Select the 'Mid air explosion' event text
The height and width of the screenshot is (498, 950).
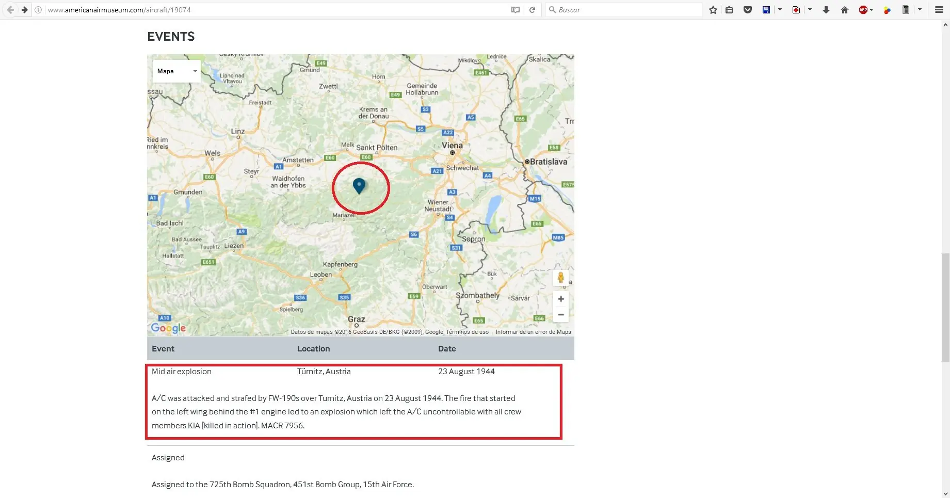(x=182, y=372)
